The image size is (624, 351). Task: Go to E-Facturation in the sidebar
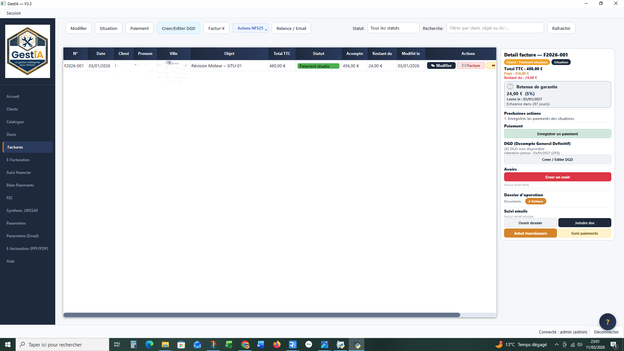[18, 160]
